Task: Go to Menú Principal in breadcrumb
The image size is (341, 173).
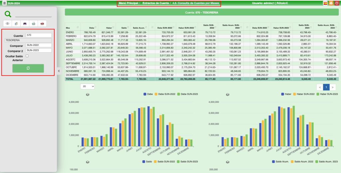Action: click(128, 3)
